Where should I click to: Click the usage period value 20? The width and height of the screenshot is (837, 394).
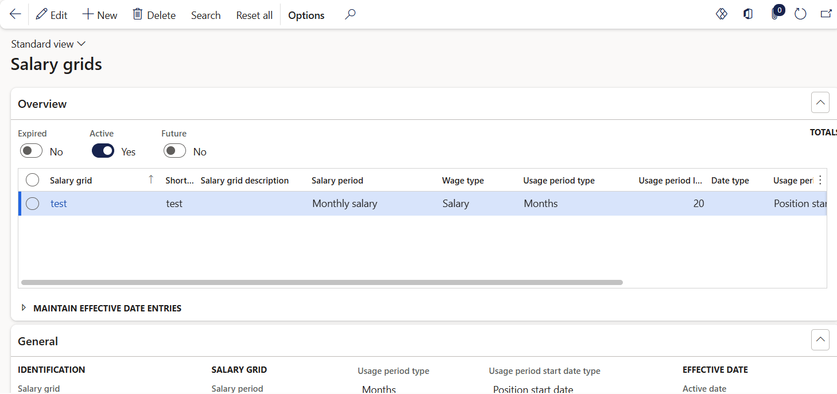tap(699, 204)
